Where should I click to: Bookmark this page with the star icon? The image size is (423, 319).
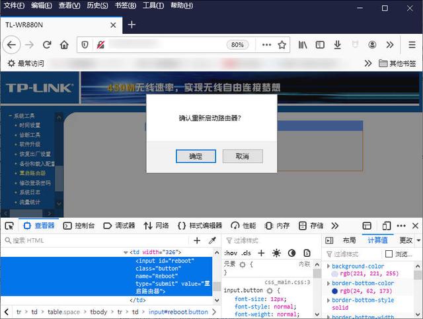pos(282,45)
